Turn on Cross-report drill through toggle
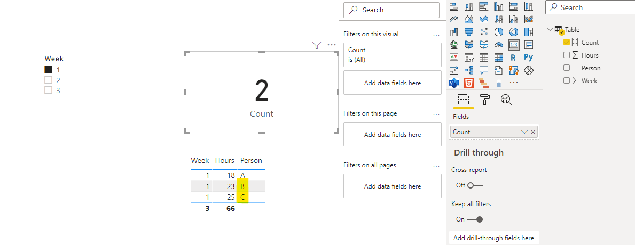The image size is (635, 245). pyautogui.click(x=475, y=185)
